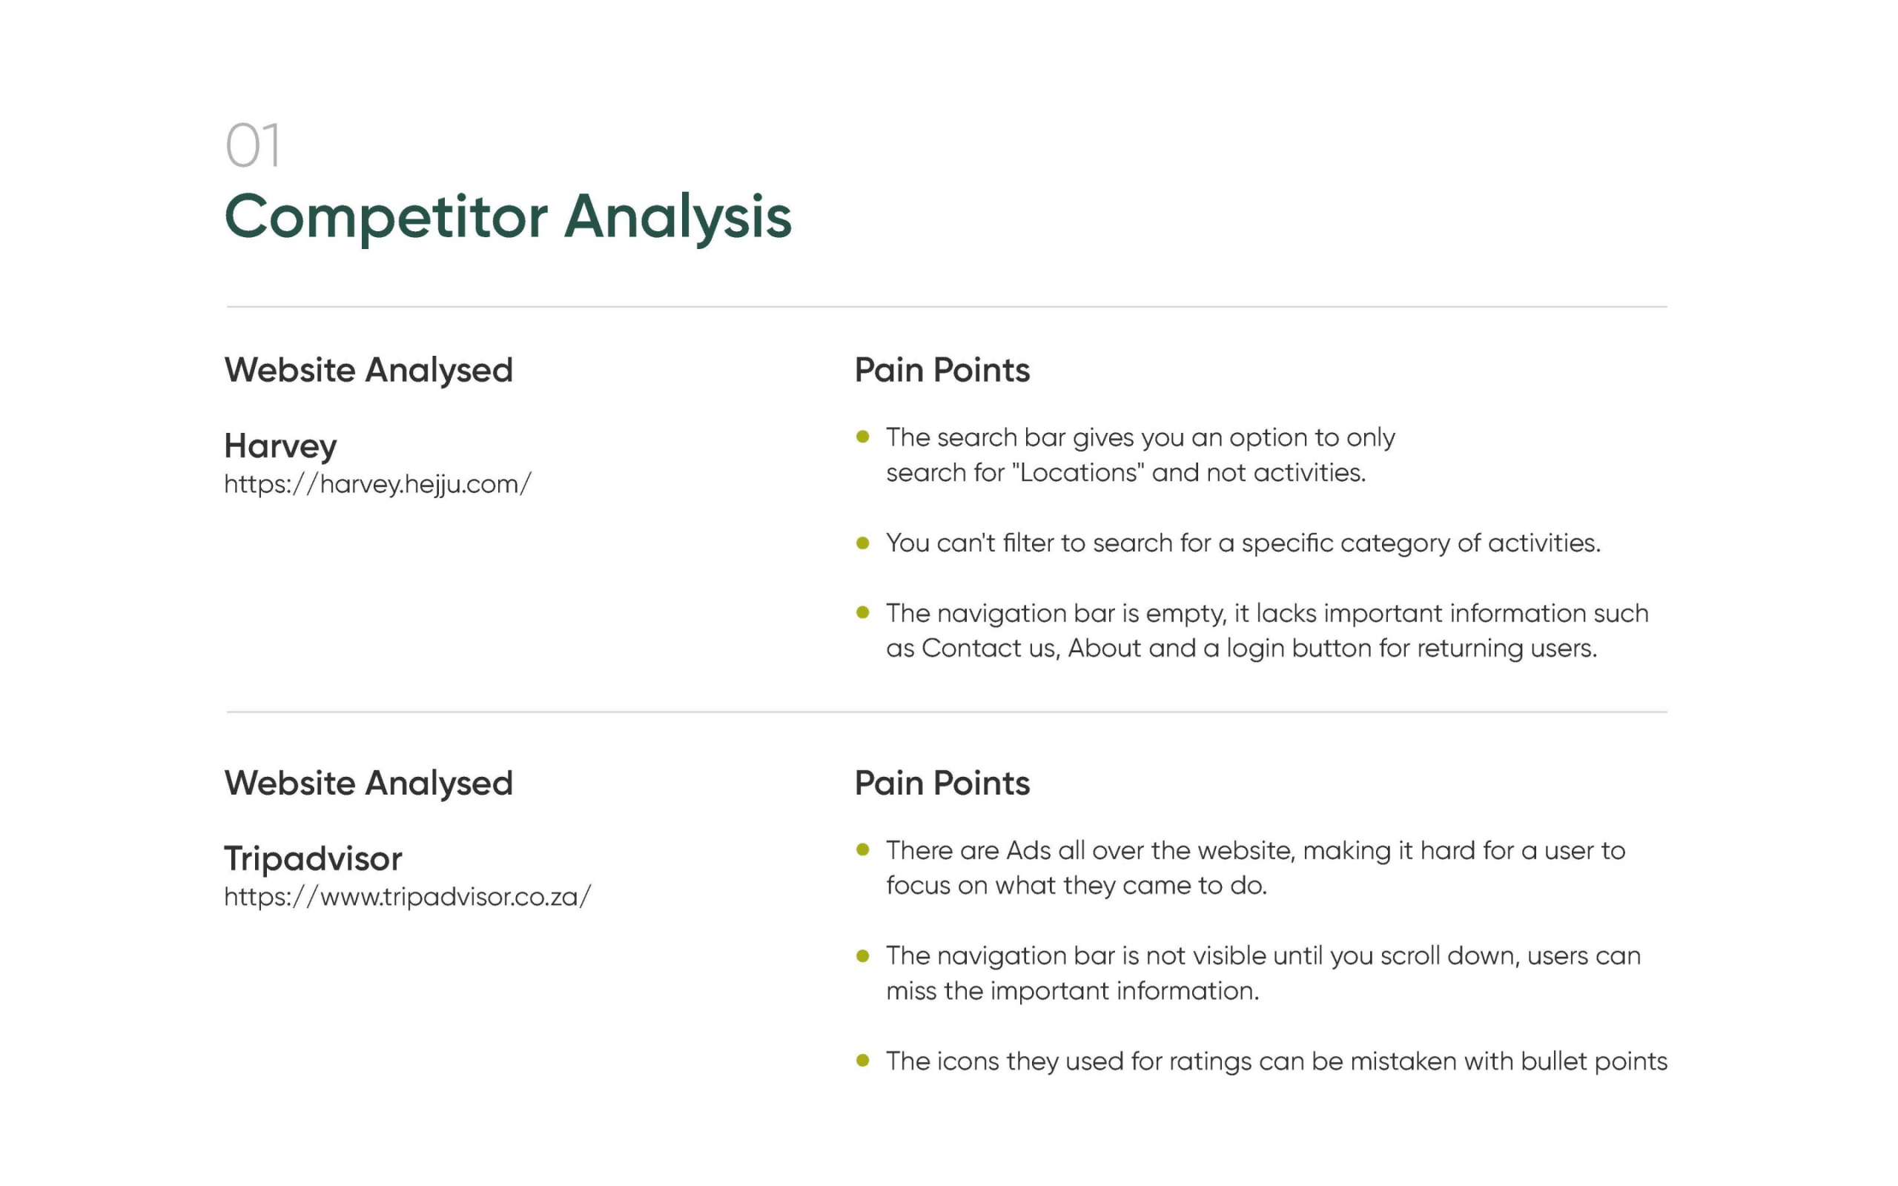Screen dimensions: 1898x1186
Task: Click the bullet beside the empty navigation bar point
Action: click(863, 612)
